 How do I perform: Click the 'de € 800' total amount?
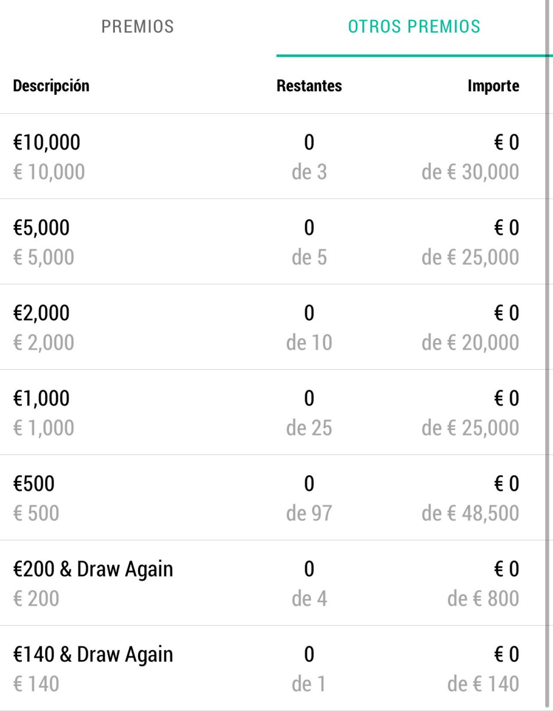click(x=483, y=598)
